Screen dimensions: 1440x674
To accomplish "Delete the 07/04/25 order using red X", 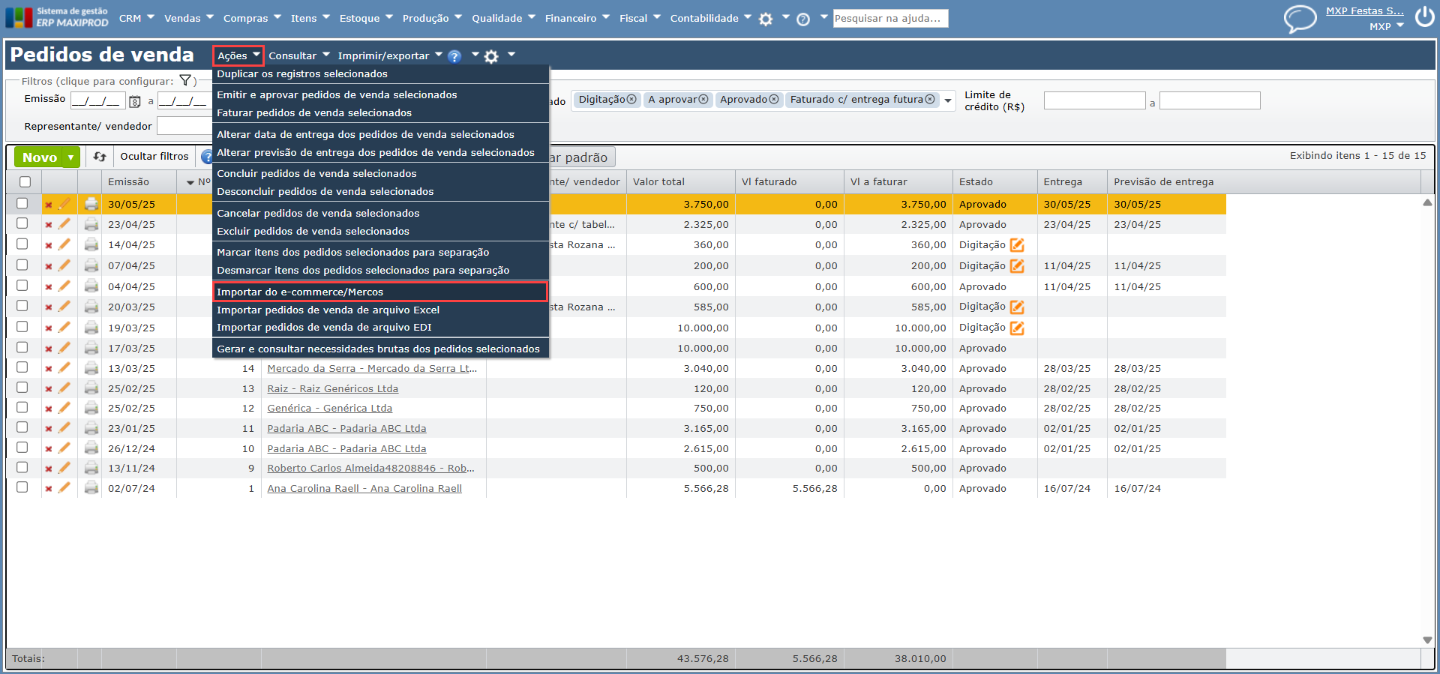I will [x=49, y=266].
